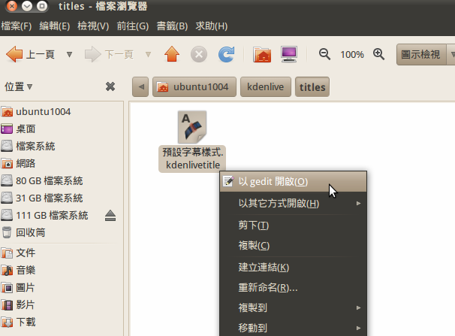Open back history dropdown arrow

(69, 54)
